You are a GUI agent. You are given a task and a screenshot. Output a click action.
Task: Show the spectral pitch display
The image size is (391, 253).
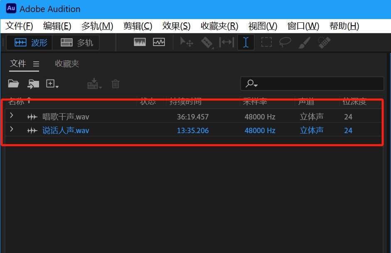tap(159, 42)
